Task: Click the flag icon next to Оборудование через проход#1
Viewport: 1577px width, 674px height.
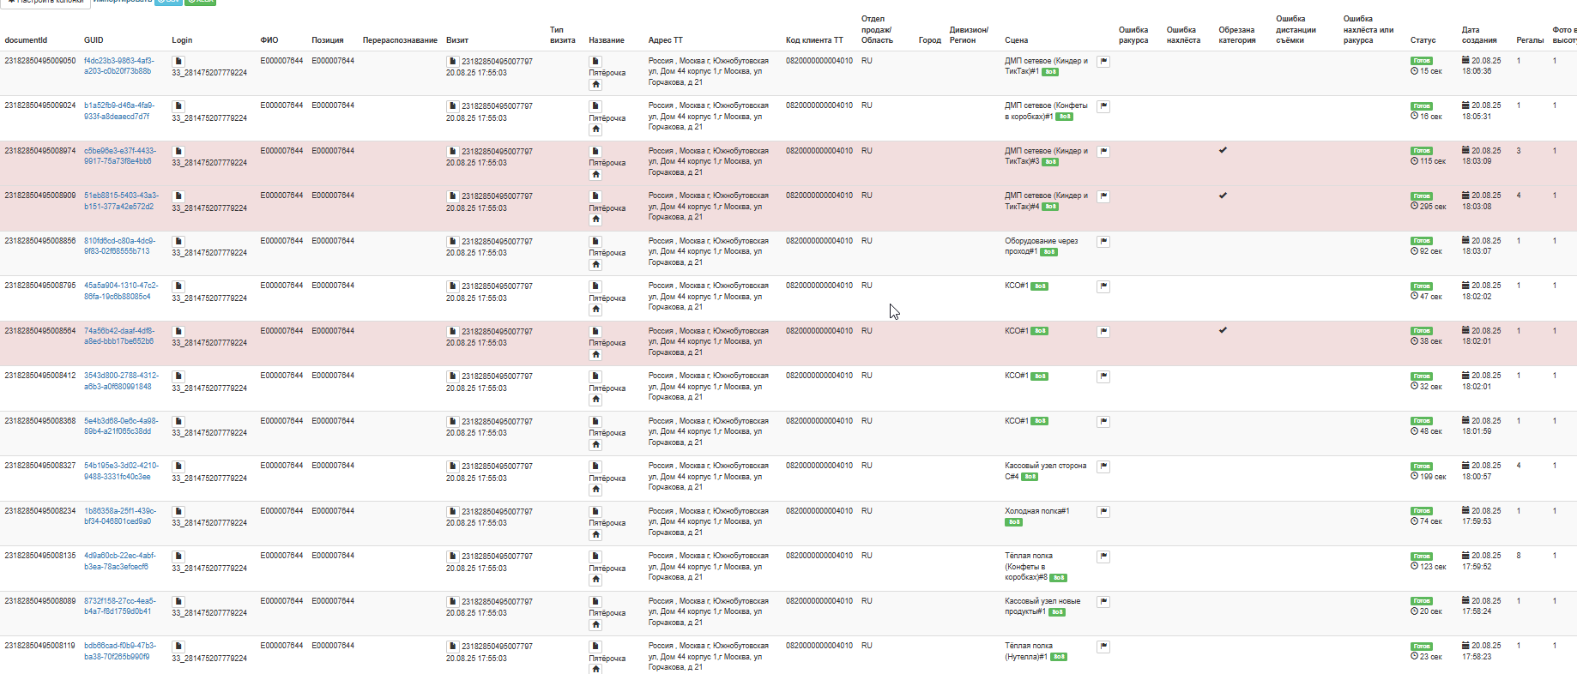Action: [x=1103, y=241]
